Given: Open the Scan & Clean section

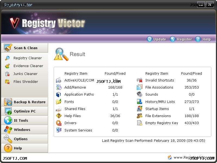Looking at the screenshot, I should 24,48.
